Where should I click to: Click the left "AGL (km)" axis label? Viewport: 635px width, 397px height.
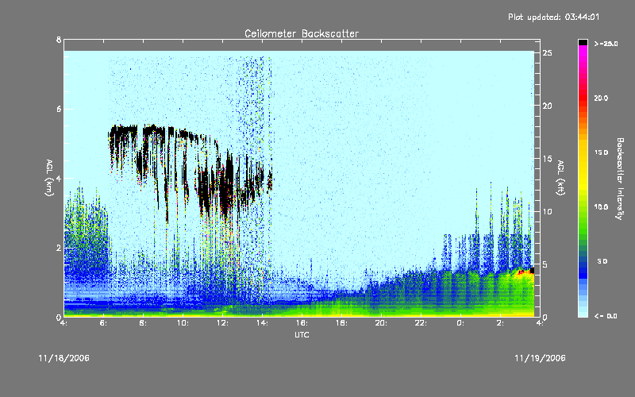pos(49,178)
